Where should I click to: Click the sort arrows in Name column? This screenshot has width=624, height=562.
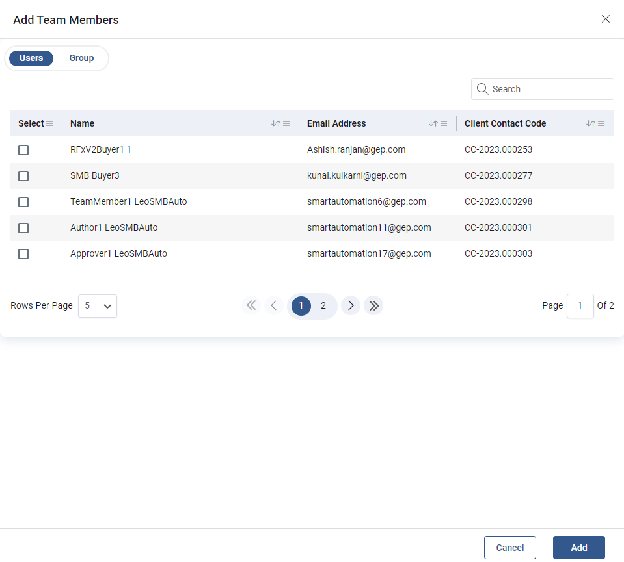[275, 123]
